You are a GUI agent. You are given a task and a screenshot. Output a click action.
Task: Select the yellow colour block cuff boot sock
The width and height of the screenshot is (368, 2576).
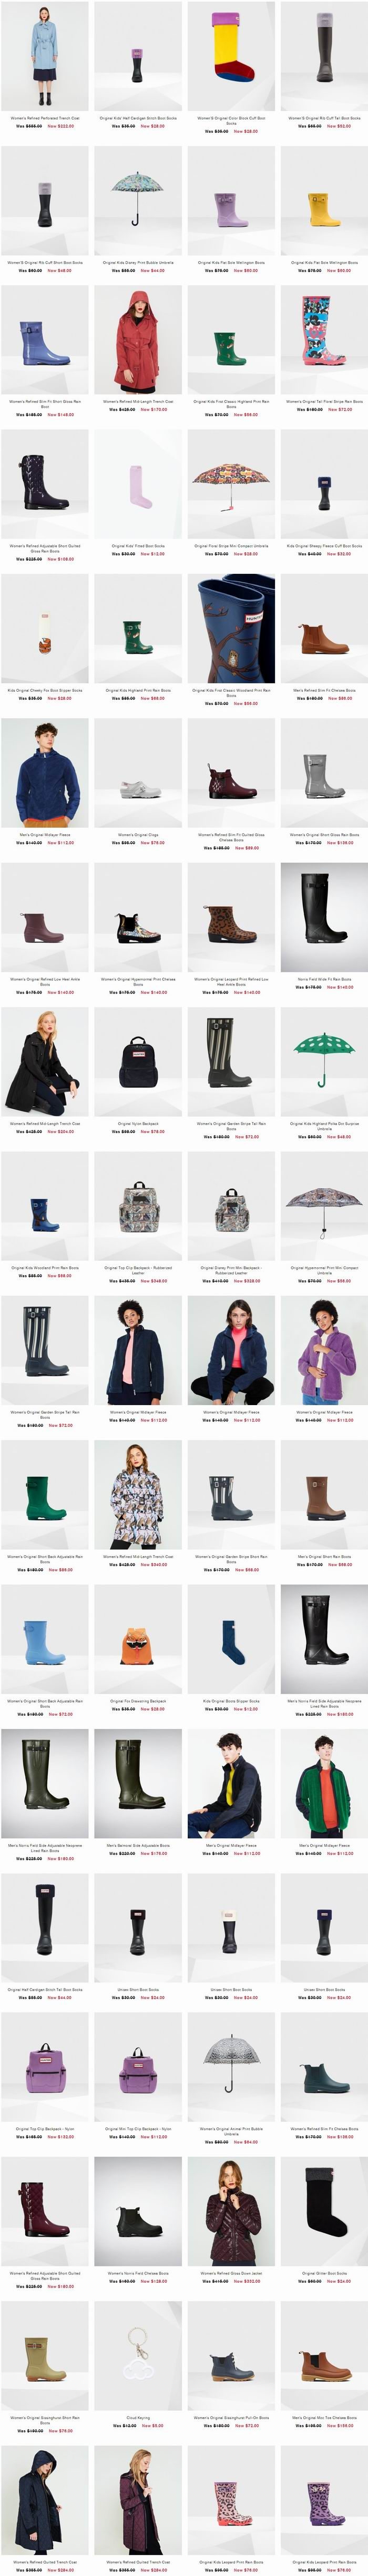(231, 55)
